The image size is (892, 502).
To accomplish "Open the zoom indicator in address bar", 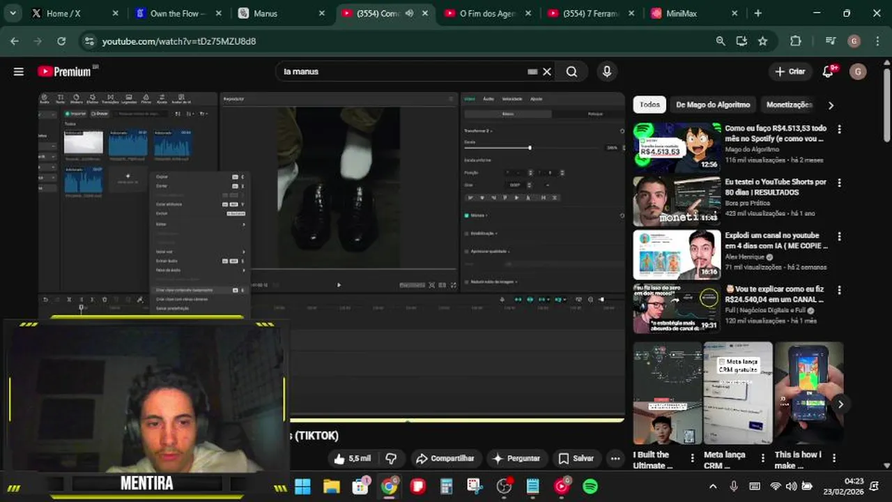I will pyautogui.click(x=721, y=41).
